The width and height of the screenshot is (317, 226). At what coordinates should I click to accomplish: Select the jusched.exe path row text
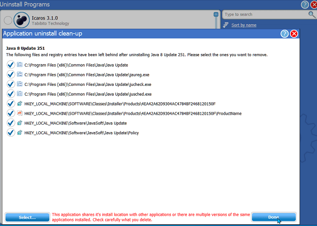coord(88,94)
